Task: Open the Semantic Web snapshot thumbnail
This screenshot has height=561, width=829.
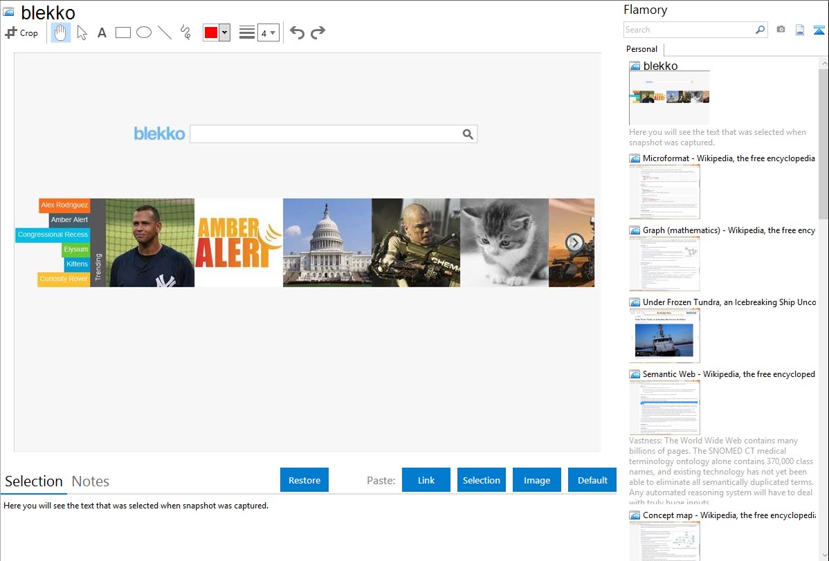Action: (664, 407)
